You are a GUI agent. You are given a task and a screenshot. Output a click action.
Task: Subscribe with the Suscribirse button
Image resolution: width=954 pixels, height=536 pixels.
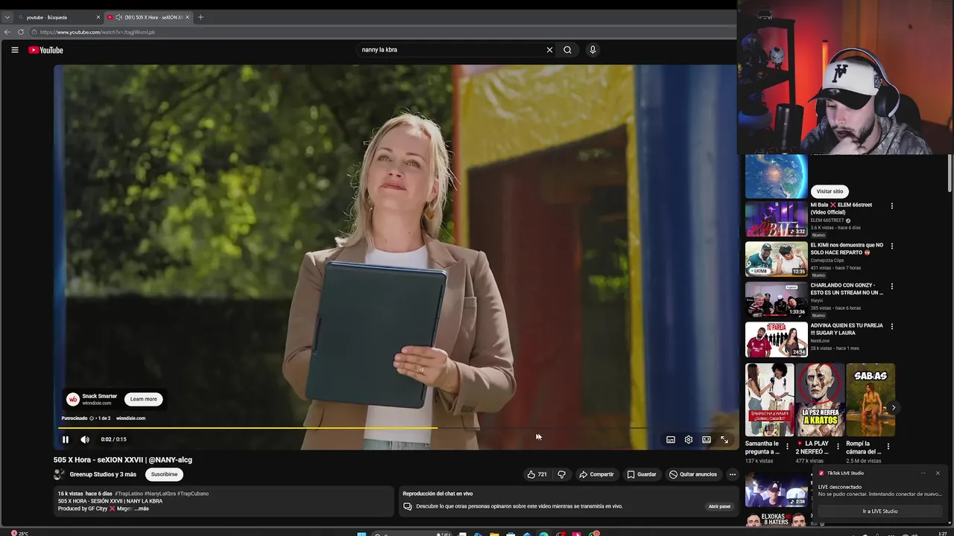(x=164, y=474)
